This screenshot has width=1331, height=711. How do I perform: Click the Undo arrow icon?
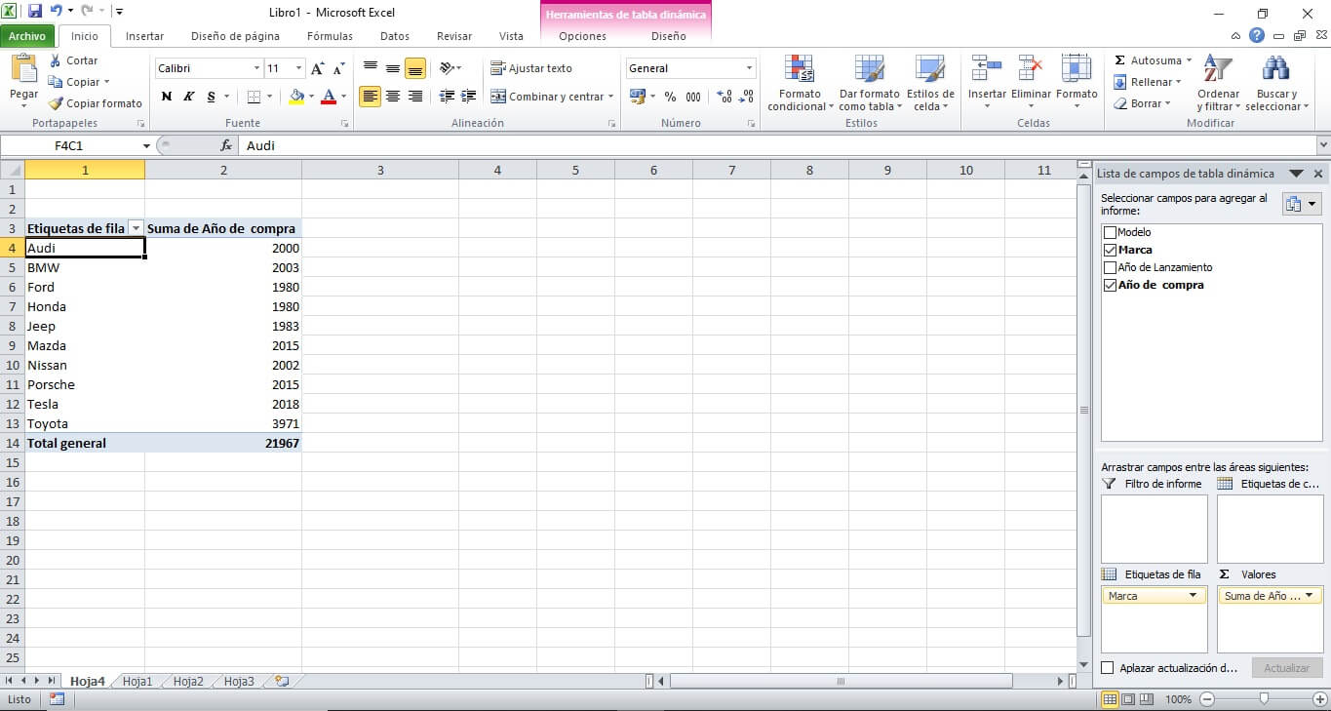[x=57, y=12]
